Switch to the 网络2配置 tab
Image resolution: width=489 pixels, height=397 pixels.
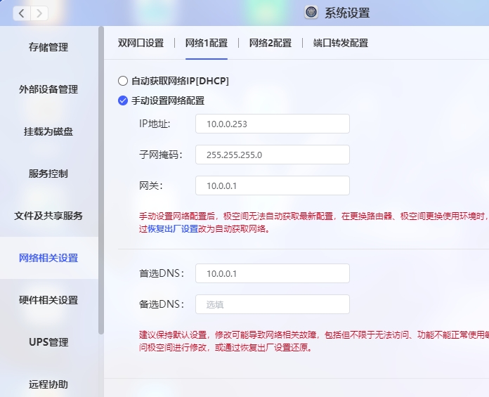(270, 43)
